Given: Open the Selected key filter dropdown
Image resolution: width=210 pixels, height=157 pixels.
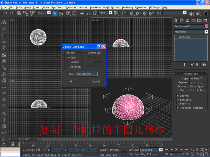Looking at the screenshot, I should click(x=161, y=150).
